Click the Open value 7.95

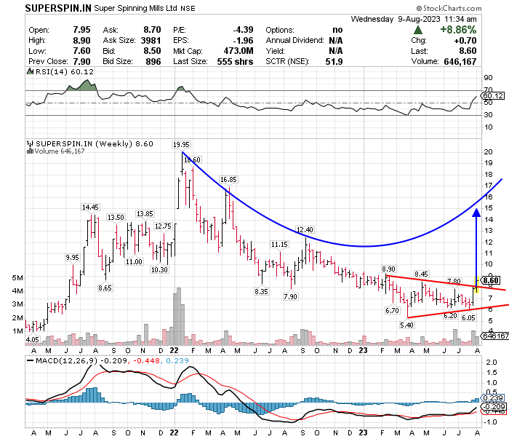pyautogui.click(x=81, y=30)
